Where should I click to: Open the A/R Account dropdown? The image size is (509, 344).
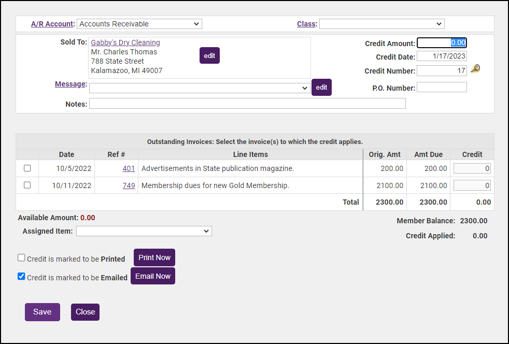139,24
